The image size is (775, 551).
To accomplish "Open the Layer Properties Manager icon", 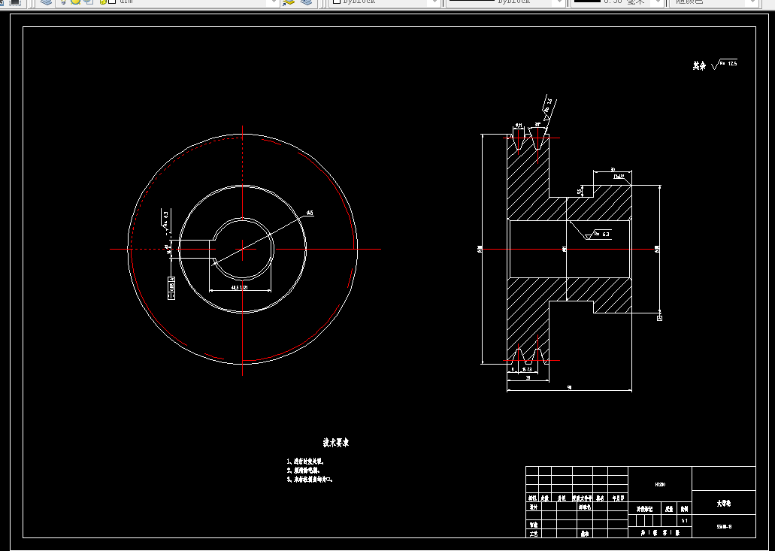I will (46, 2).
